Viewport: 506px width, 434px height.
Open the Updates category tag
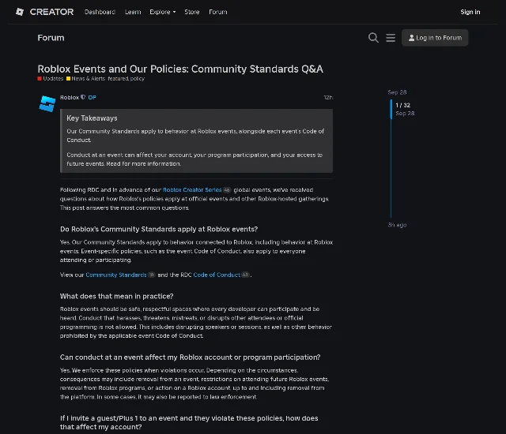click(x=51, y=79)
